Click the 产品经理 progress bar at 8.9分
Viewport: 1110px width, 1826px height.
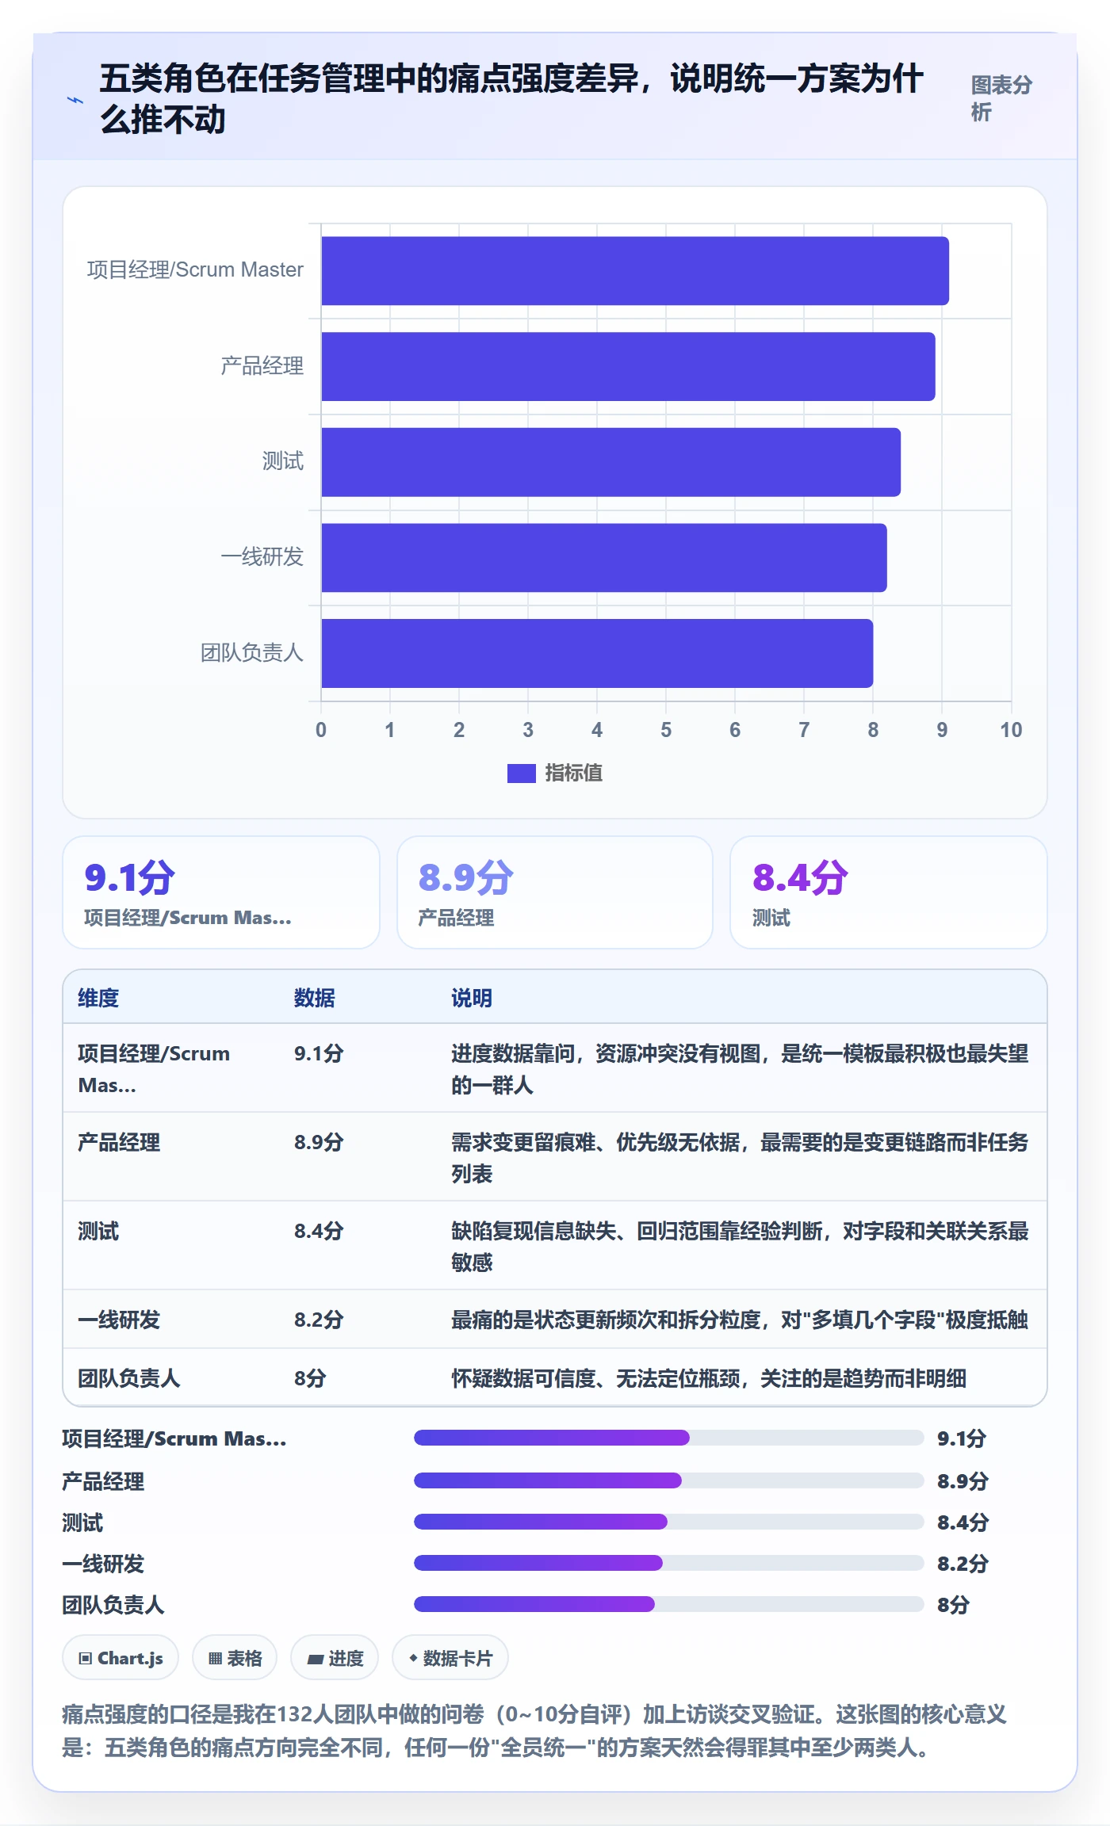pos(669,1480)
